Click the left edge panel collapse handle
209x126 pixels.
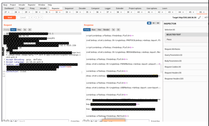(x=3, y=51)
